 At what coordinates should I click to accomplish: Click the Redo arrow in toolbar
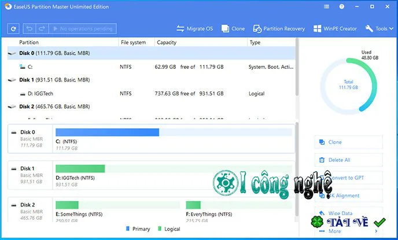[42, 29]
